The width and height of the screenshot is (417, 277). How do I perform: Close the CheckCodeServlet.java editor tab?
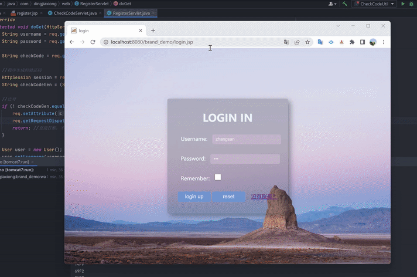(x=100, y=13)
